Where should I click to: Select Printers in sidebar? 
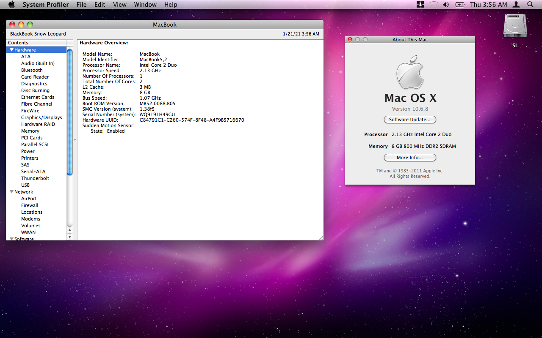30,158
